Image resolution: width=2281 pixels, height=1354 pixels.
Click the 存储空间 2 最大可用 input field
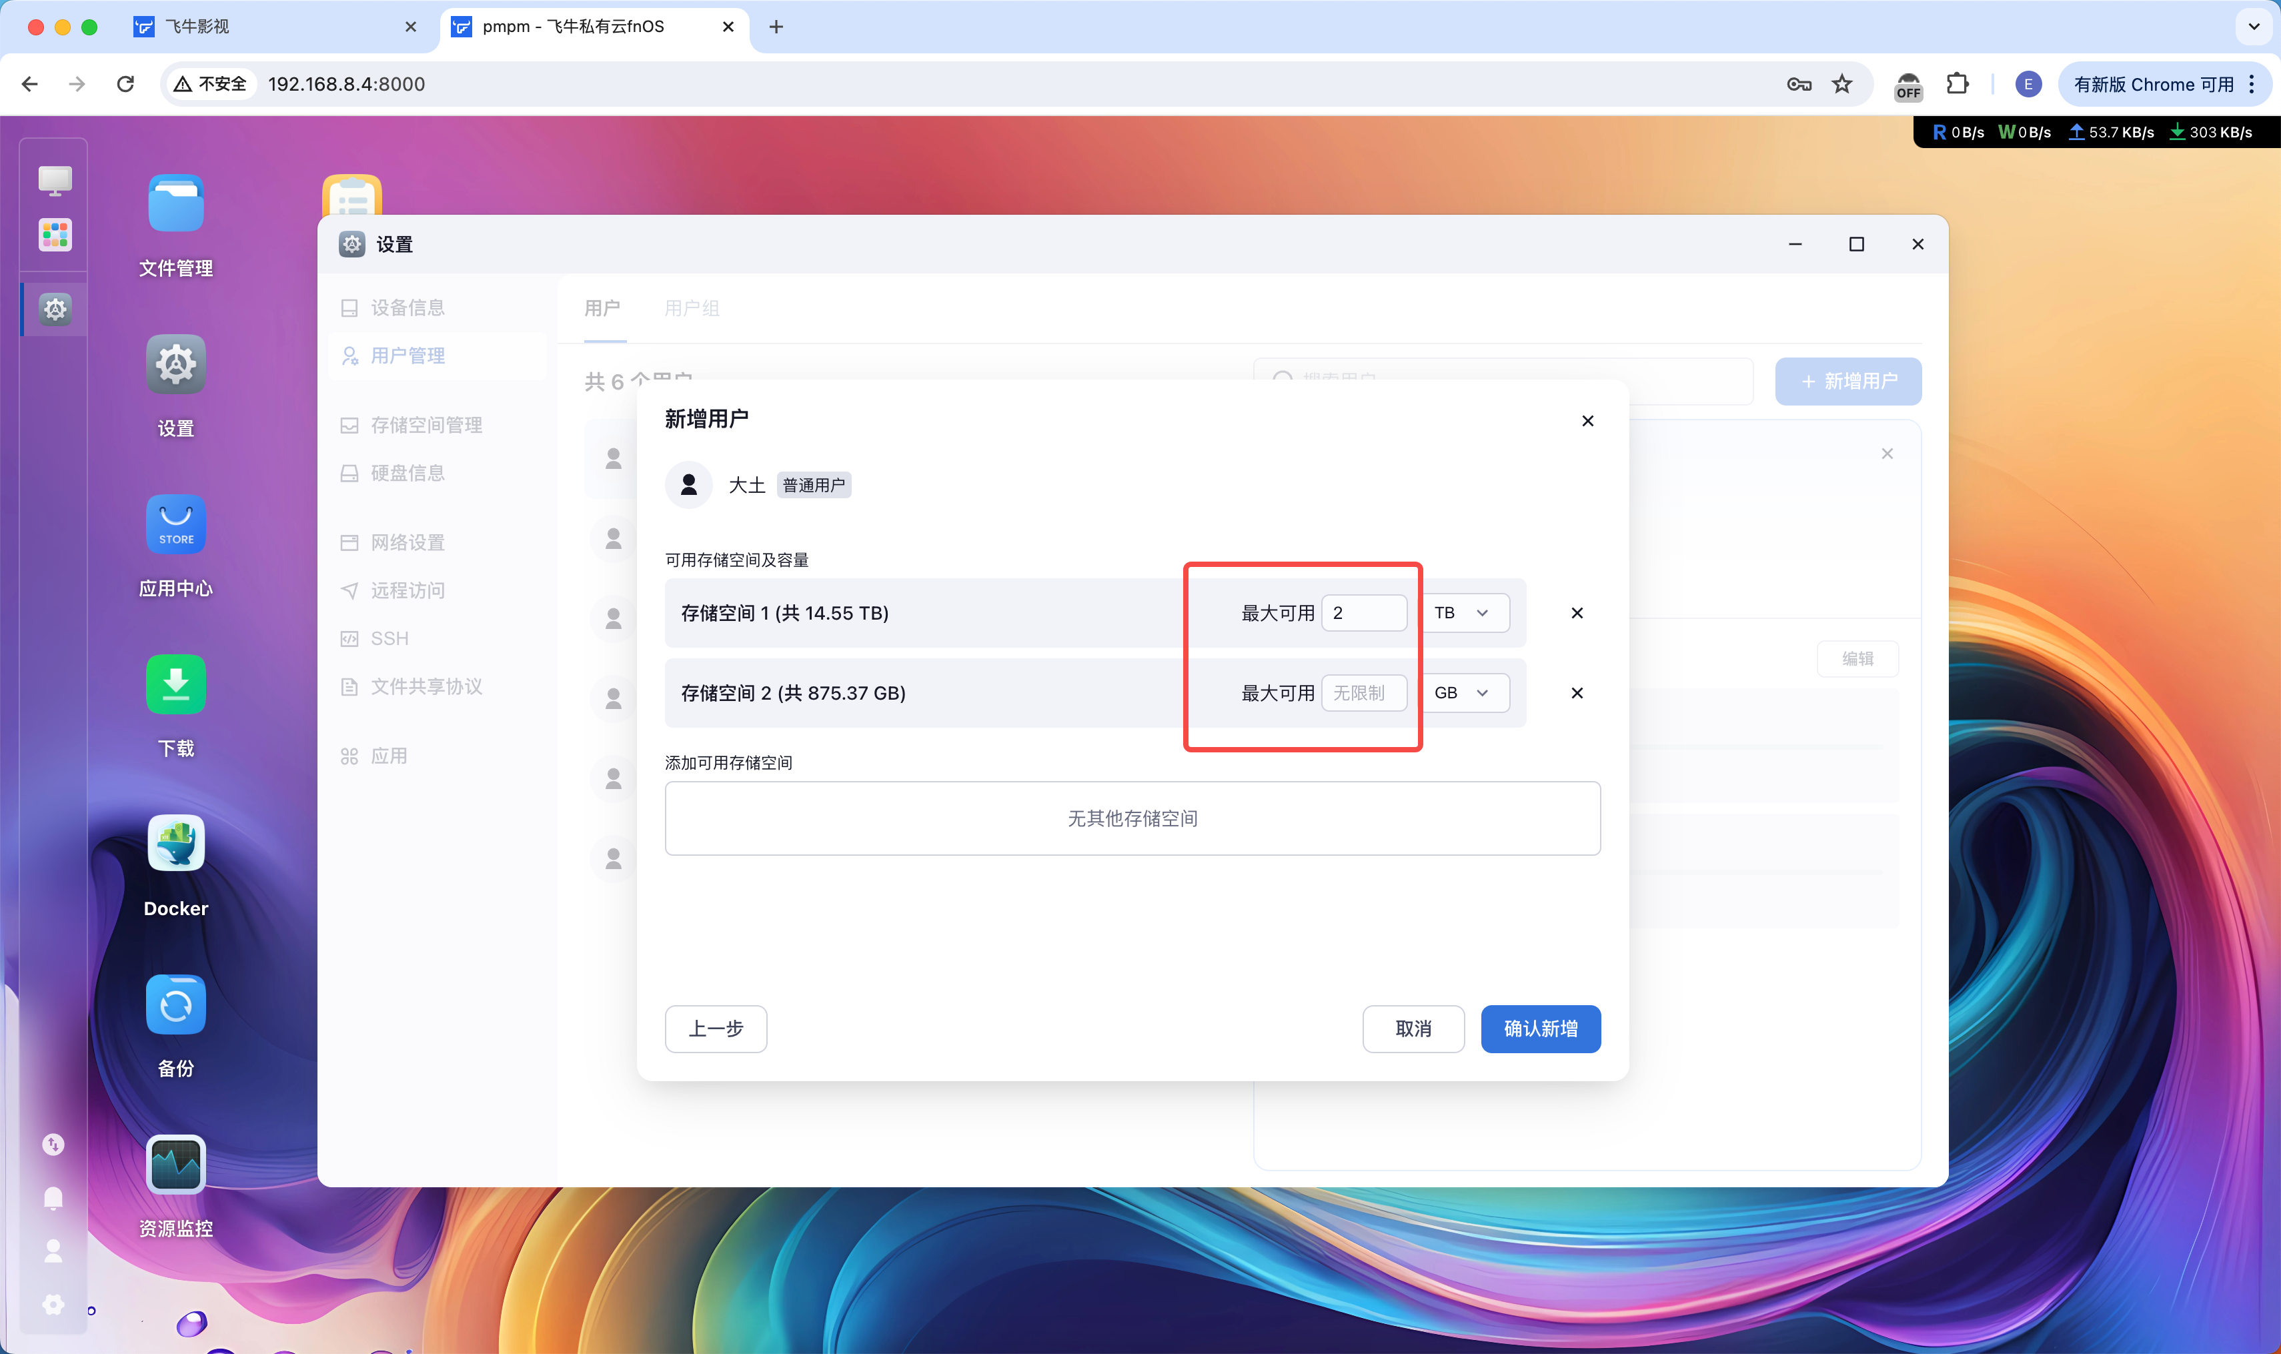pyautogui.click(x=1363, y=694)
